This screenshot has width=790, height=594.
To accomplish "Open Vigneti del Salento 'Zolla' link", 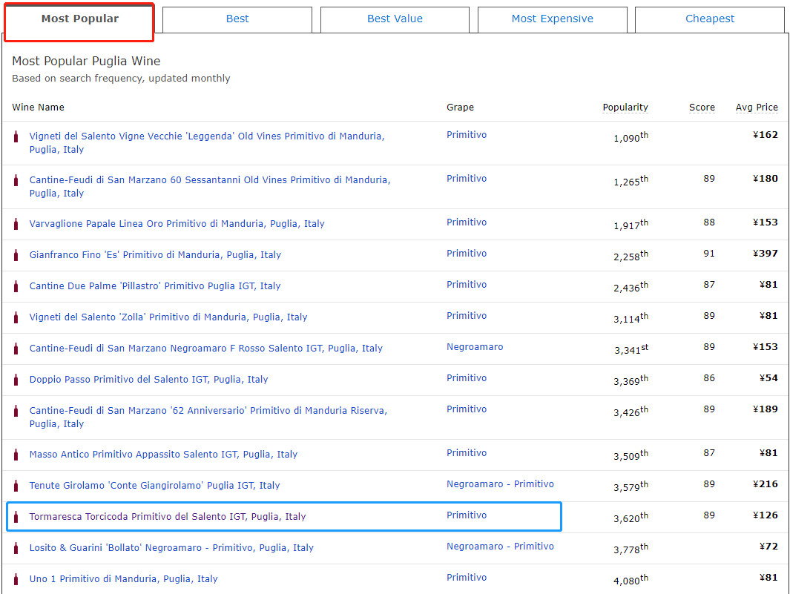I will coord(168,317).
